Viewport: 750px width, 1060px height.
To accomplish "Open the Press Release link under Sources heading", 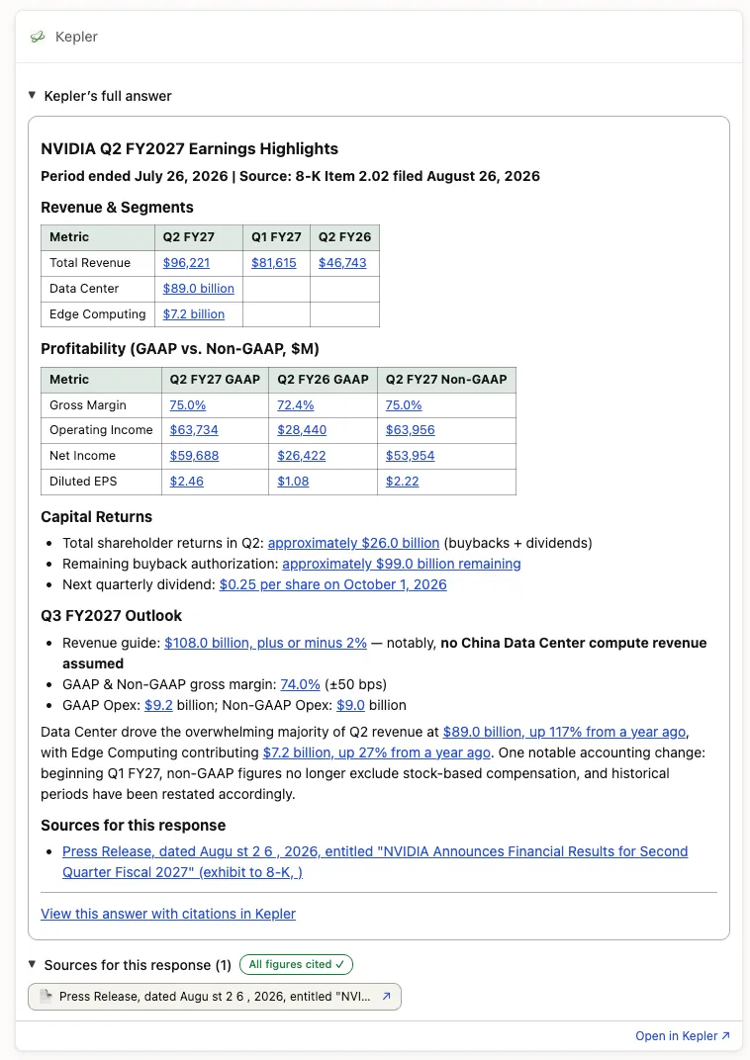I will [x=375, y=862].
